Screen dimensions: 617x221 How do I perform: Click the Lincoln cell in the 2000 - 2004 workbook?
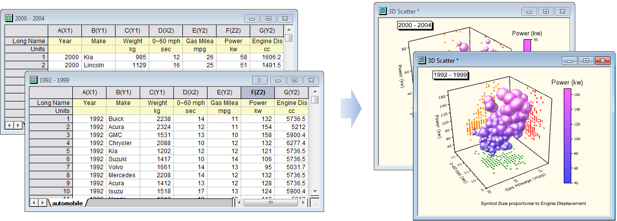click(98, 65)
